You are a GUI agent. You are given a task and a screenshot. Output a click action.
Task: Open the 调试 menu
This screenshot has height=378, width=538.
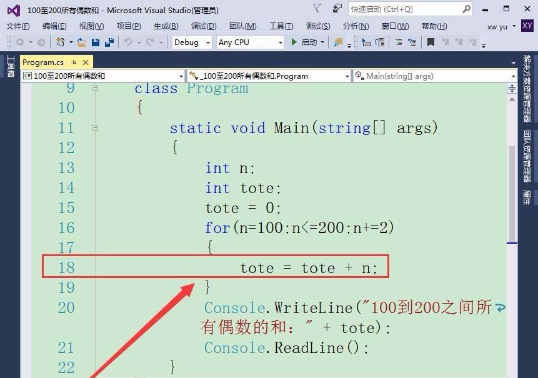tap(203, 26)
